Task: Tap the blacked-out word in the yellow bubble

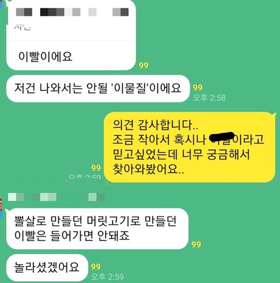Action: click(221, 137)
